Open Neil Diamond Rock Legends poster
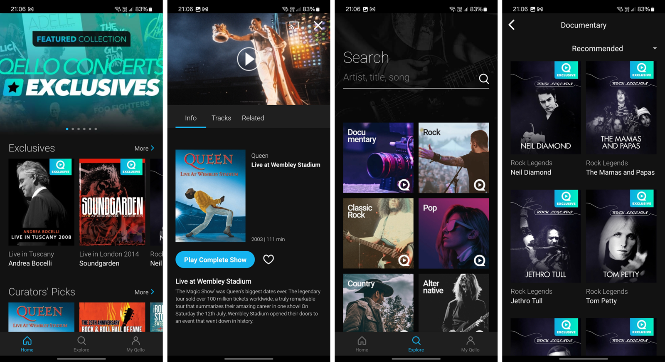The image size is (665, 362). 546,108
